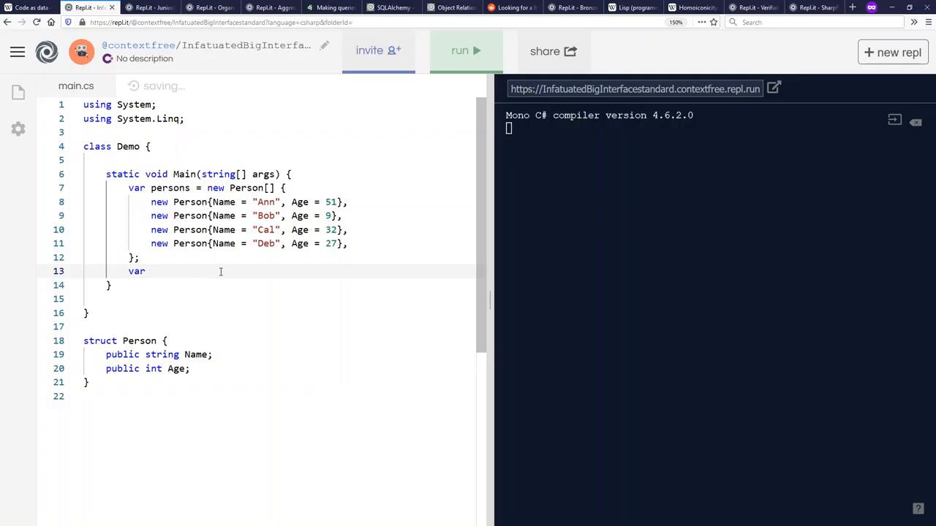The image size is (936, 526).
Task: Click the repl.run URL field
Action: click(635, 89)
